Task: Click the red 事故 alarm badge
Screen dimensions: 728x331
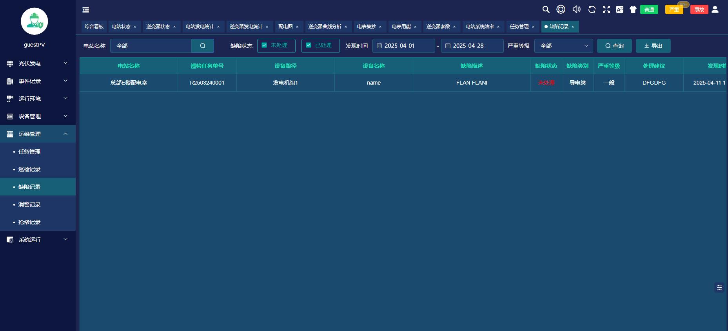Action: (x=699, y=9)
